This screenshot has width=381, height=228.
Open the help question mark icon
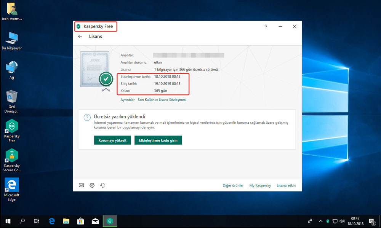pos(266,27)
